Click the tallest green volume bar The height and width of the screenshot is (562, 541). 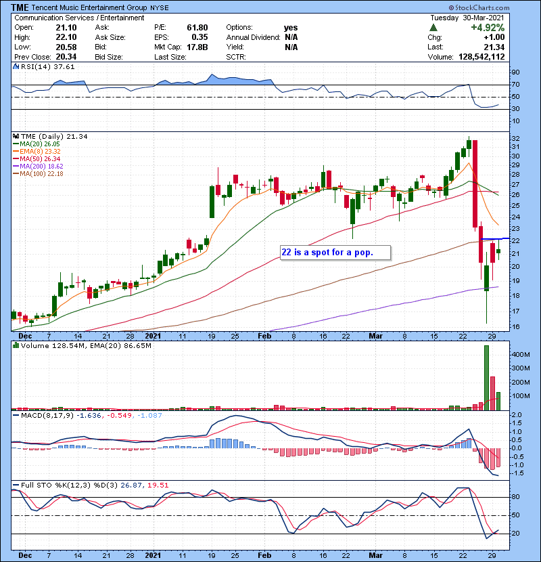click(x=486, y=378)
